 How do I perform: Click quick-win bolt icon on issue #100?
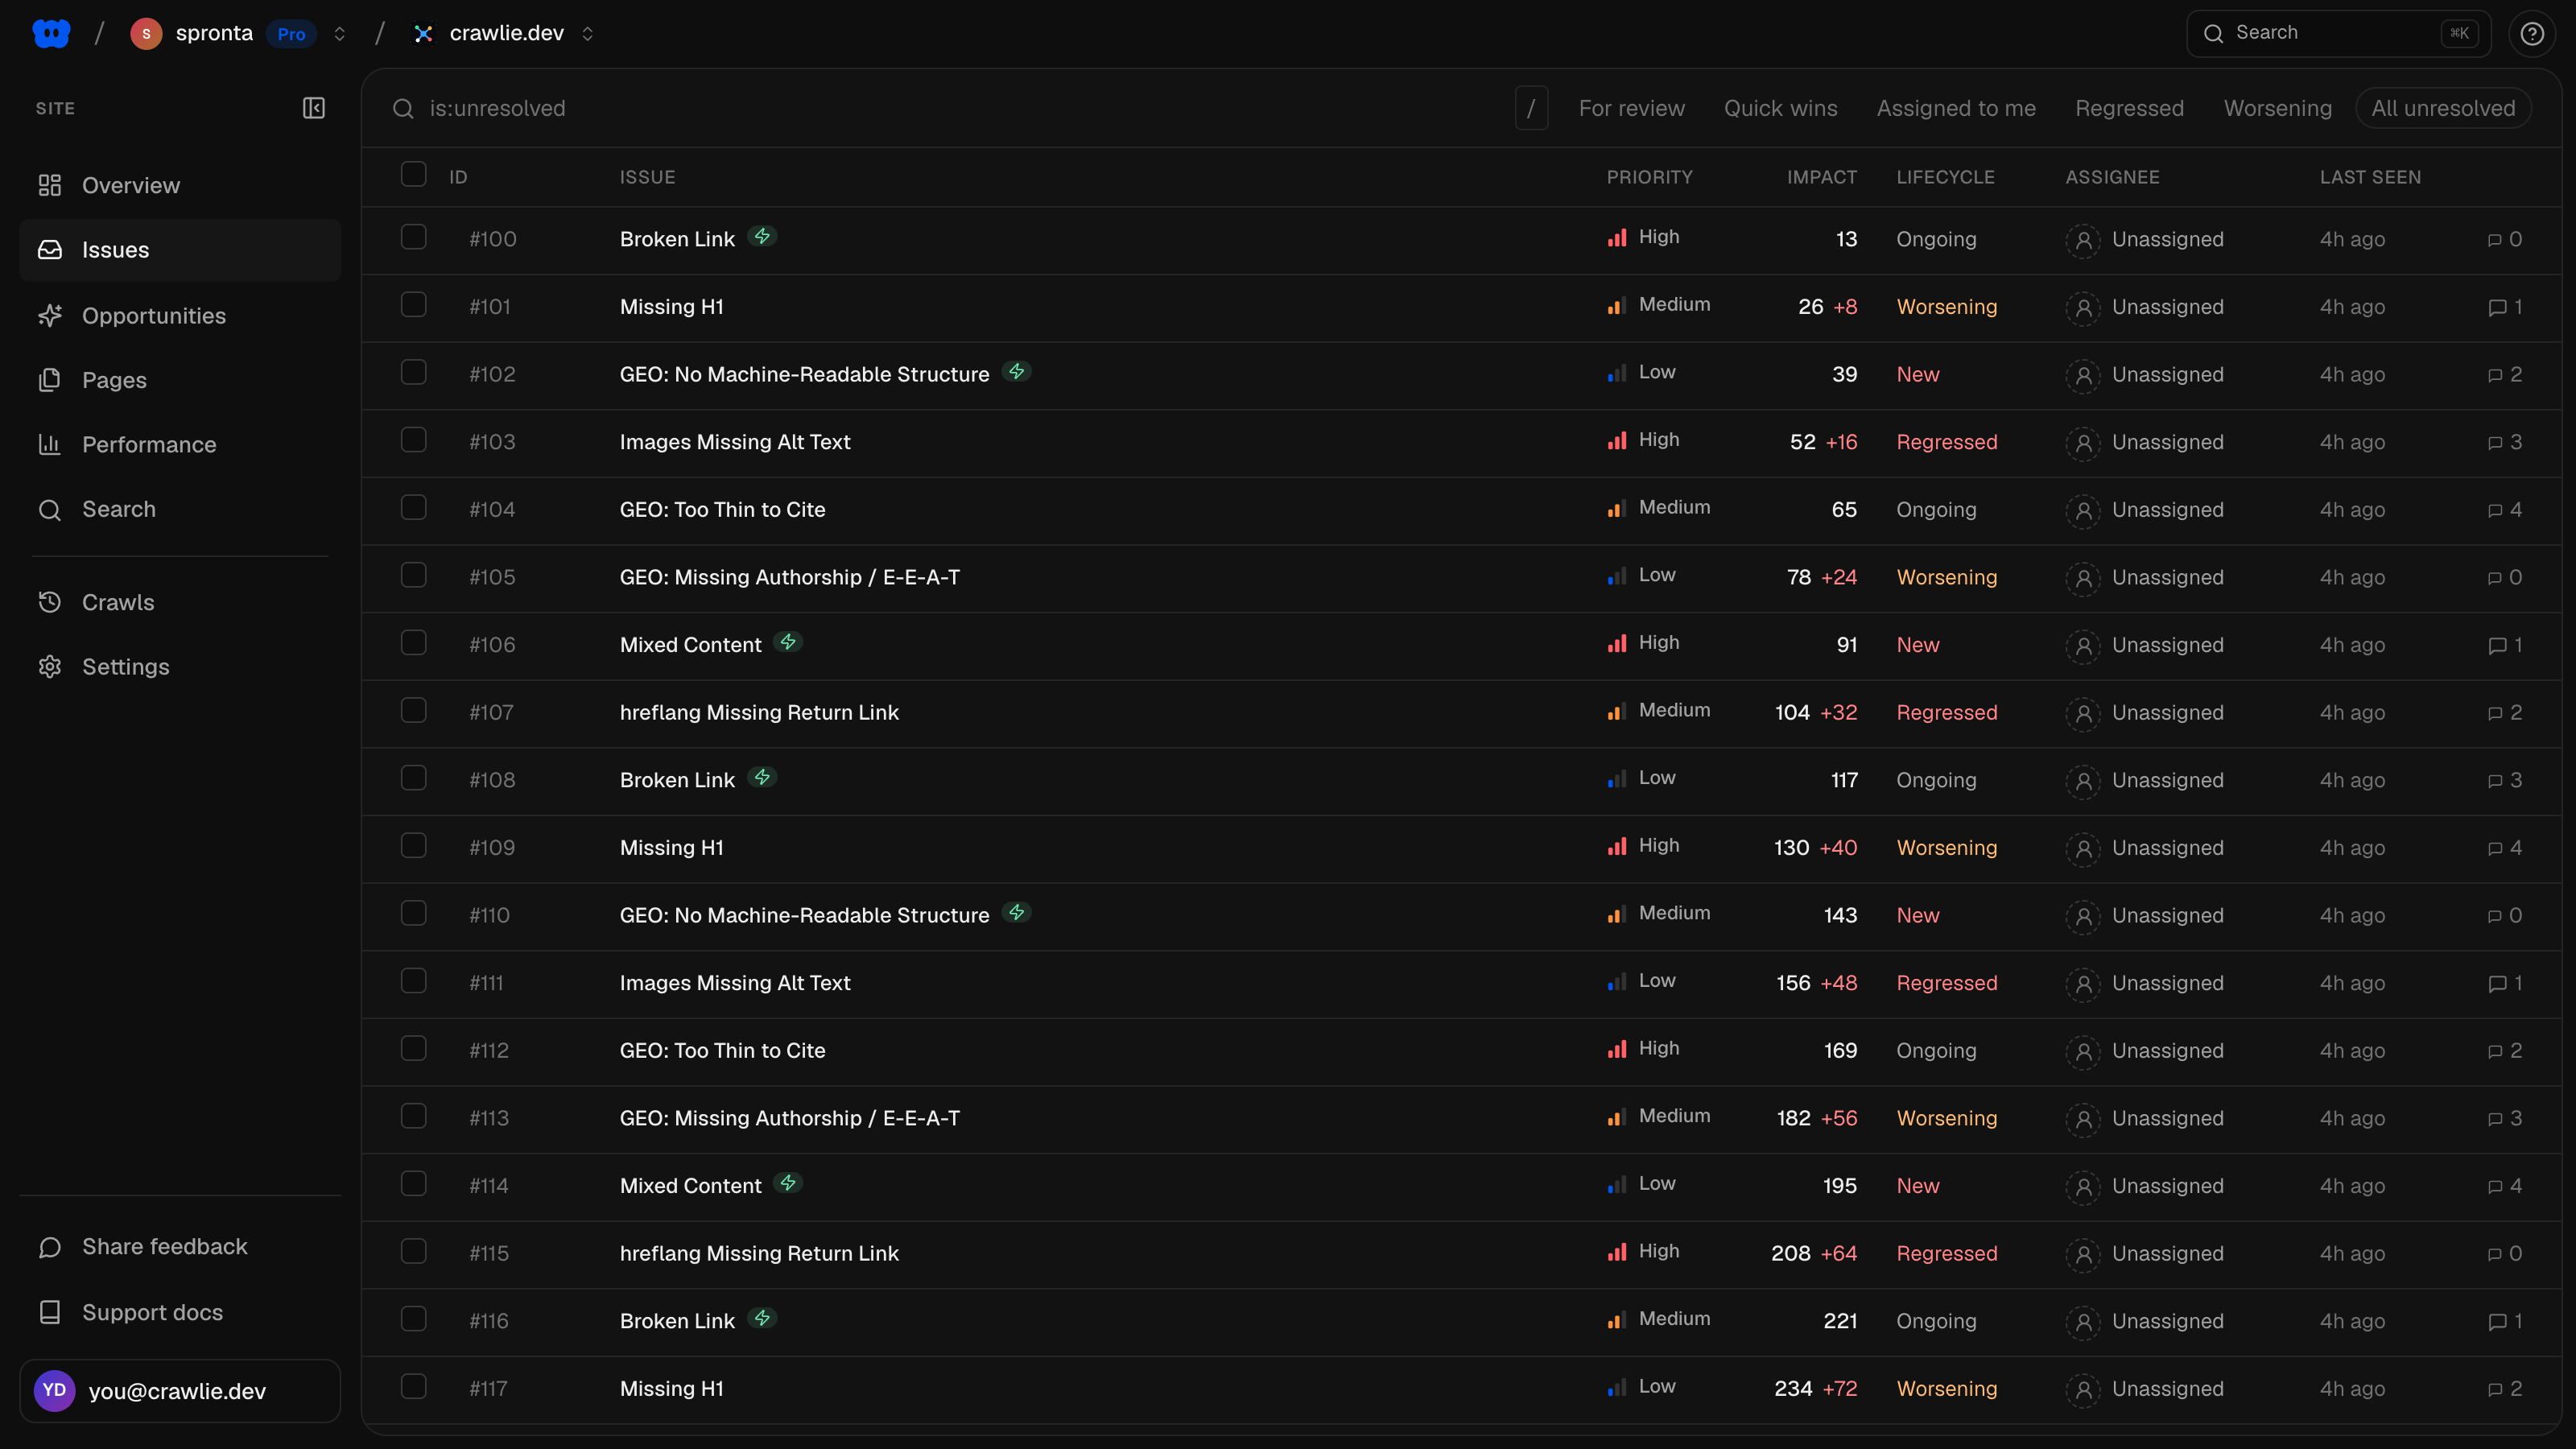[762, 236]
